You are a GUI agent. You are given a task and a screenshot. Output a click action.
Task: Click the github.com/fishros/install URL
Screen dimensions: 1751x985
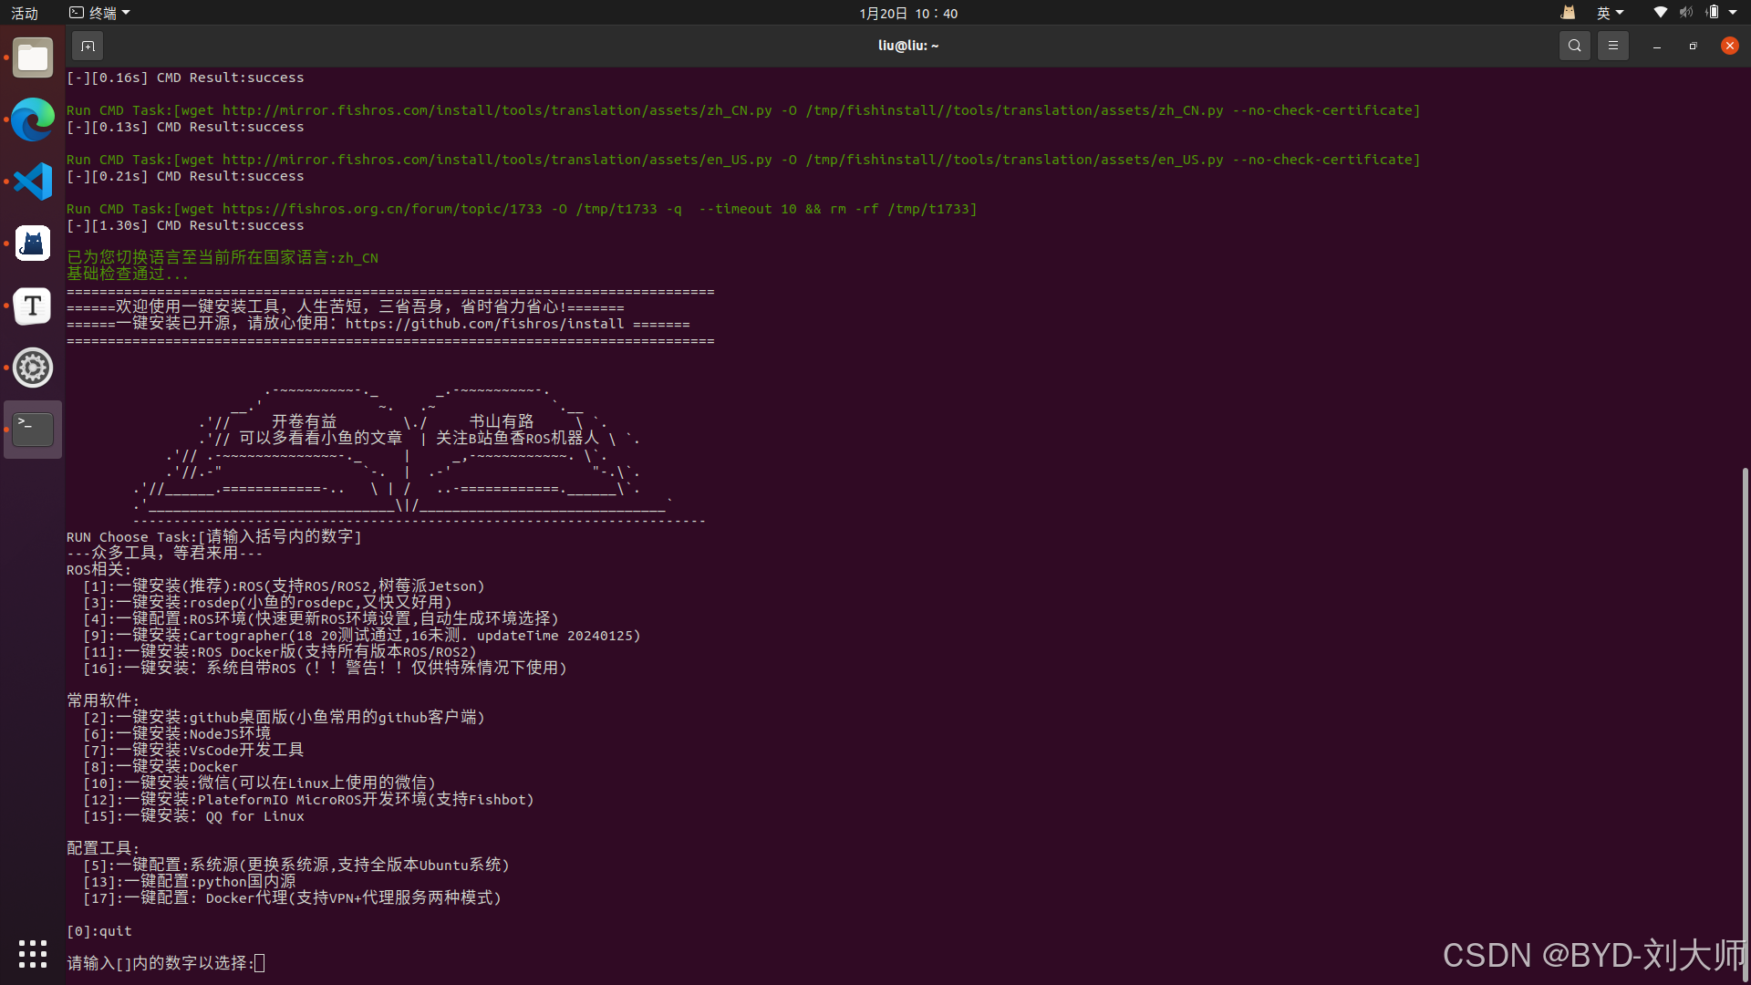coord(484,324)
